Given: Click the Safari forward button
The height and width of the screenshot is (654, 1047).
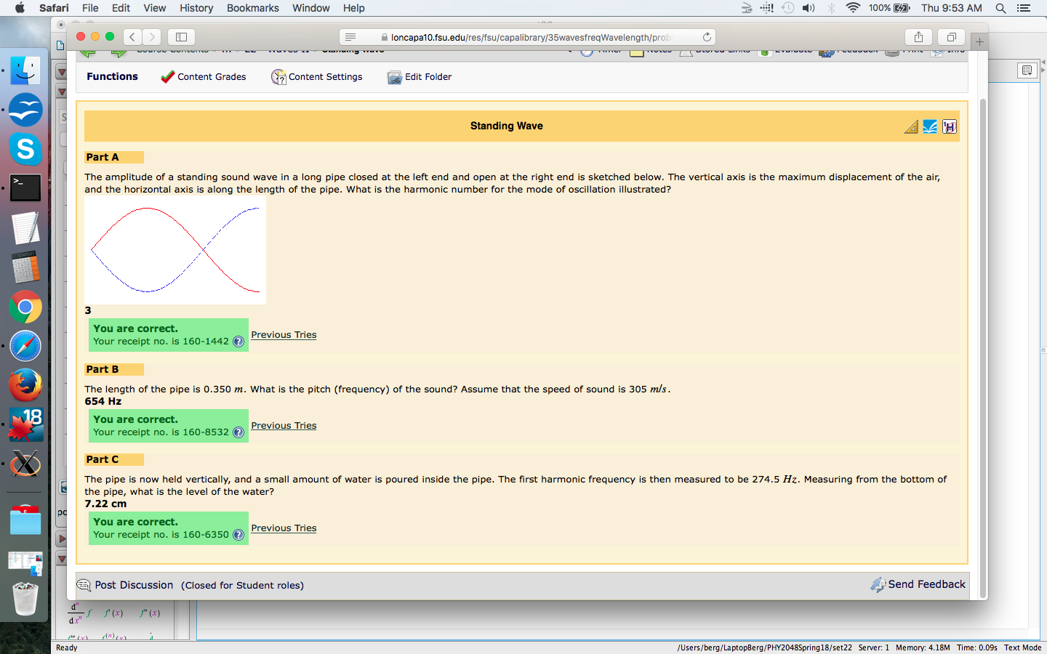Looking at the screenshot, I should point(151,36).
